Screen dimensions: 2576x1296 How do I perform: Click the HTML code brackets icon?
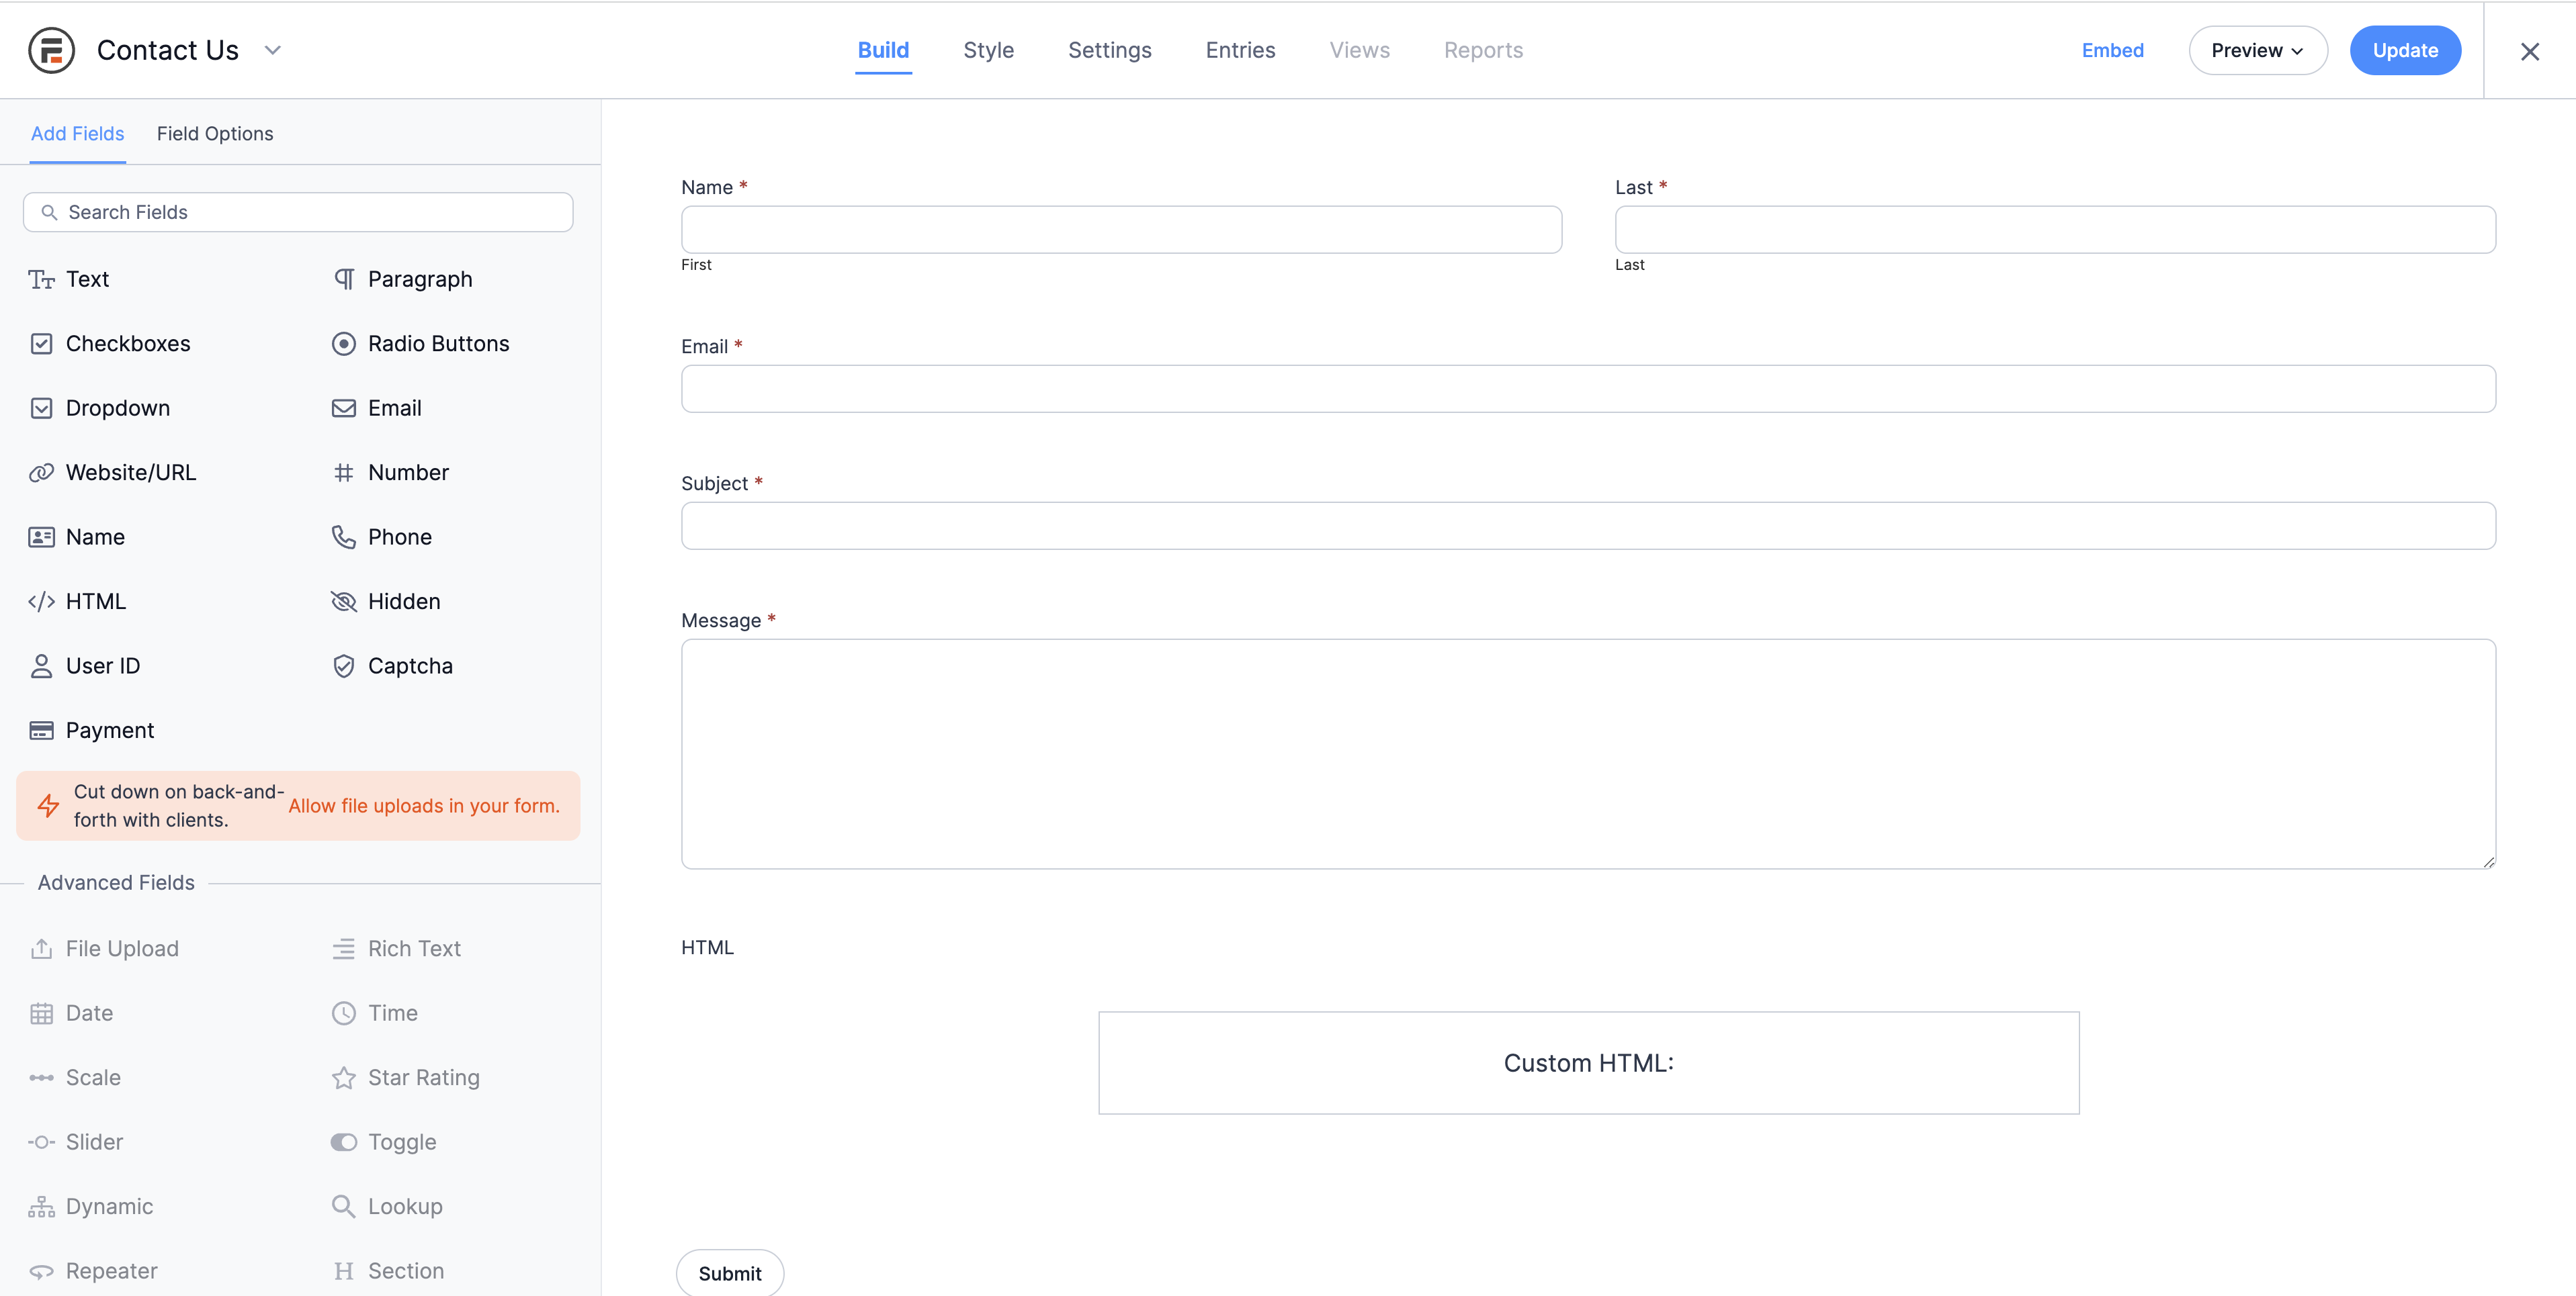pyautogui.click(x=41, y=602)
